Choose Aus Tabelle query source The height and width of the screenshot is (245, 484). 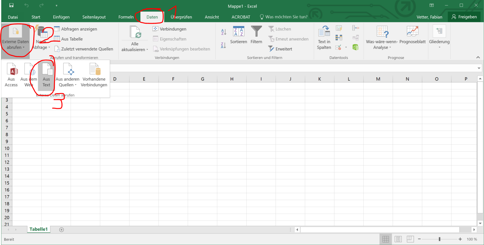(x=69, y=39)
